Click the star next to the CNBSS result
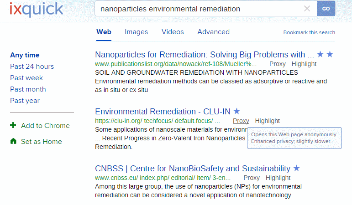The image size is (352, 205). [x=297, y=168]
